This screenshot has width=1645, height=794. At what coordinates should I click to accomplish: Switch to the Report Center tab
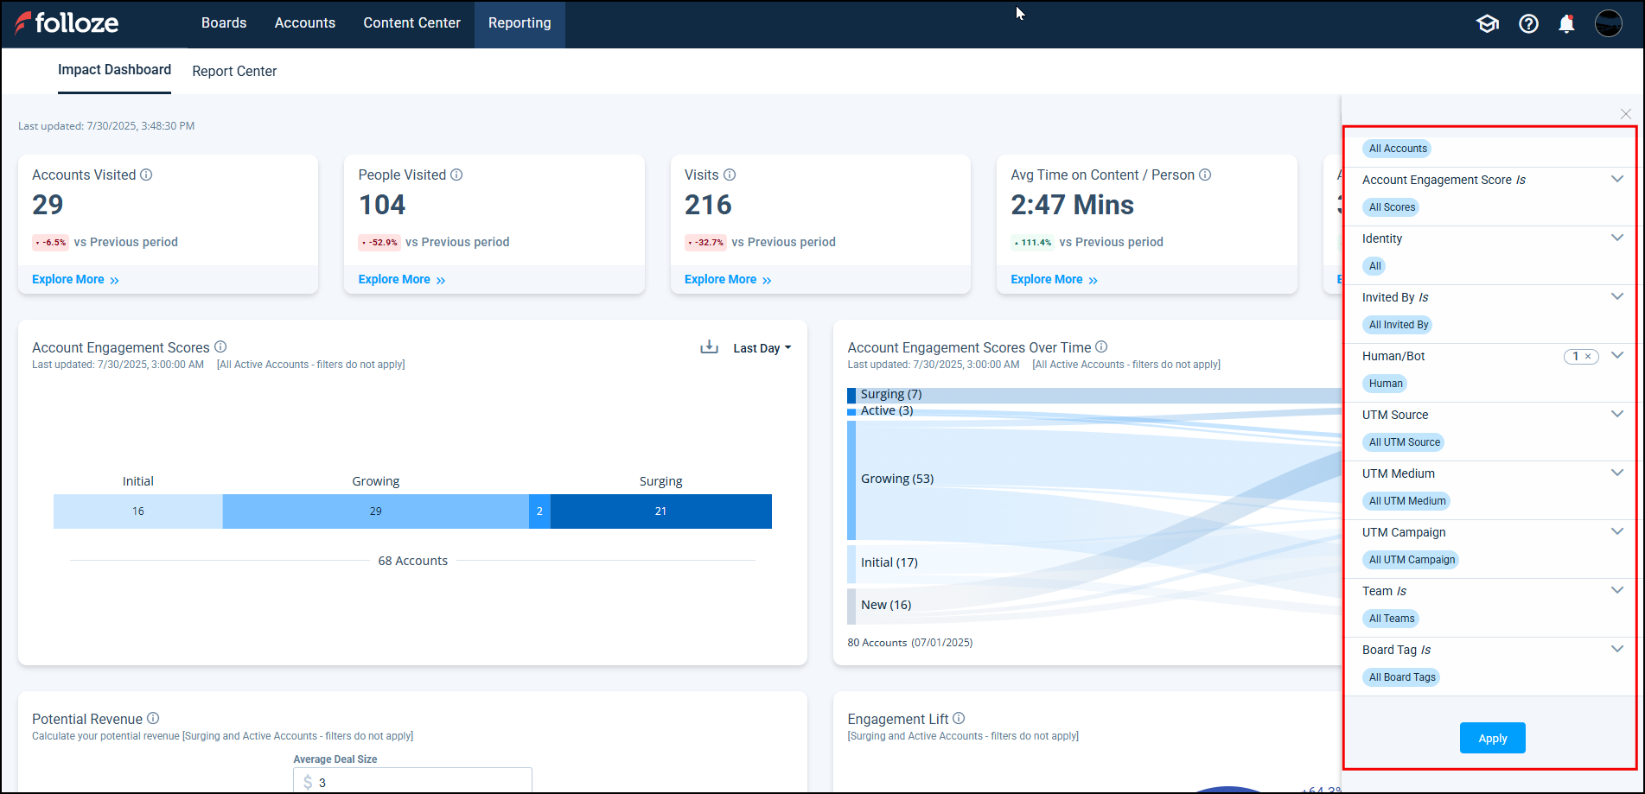[x=234, y=71]
